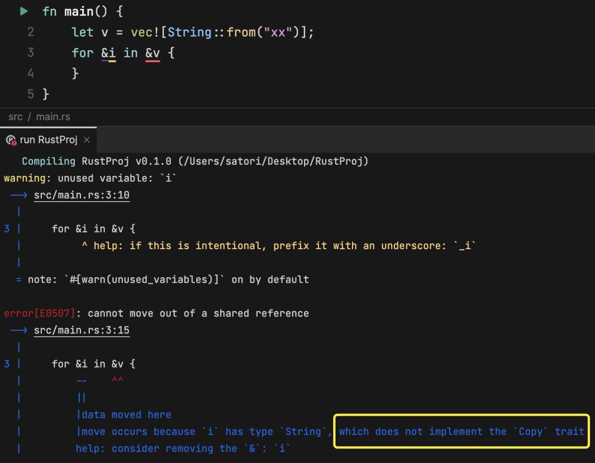
Task: Click line number 4 in the gutter
Action: 31,73
